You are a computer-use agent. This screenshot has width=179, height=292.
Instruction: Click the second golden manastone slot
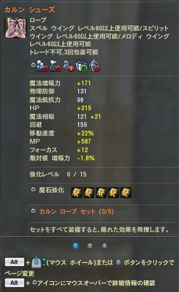coord(89,193)
